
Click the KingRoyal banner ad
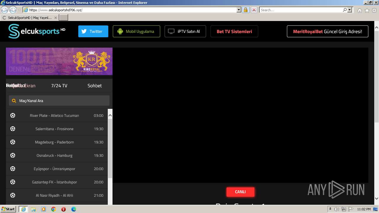tap(59, 61)
